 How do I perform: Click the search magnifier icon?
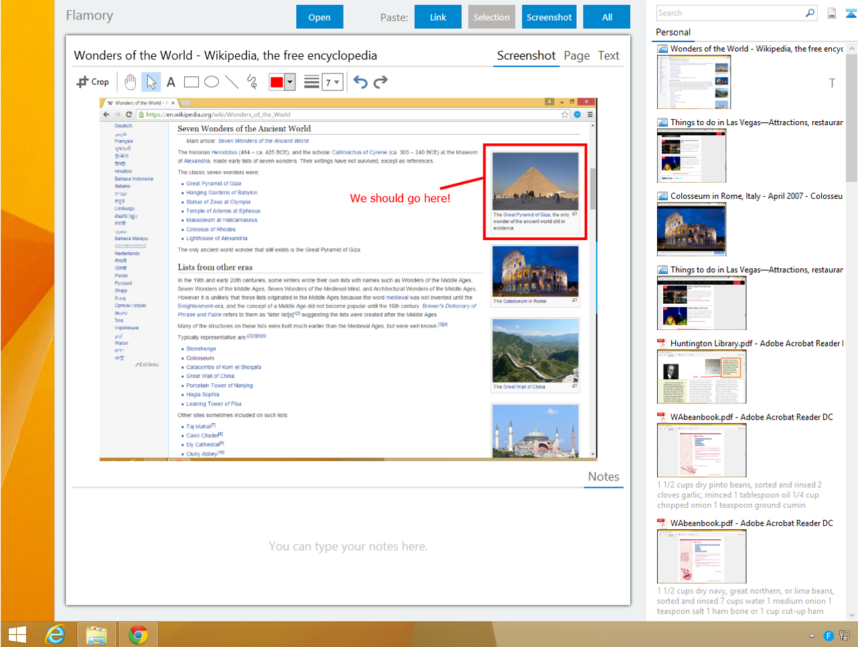point(810,13)
